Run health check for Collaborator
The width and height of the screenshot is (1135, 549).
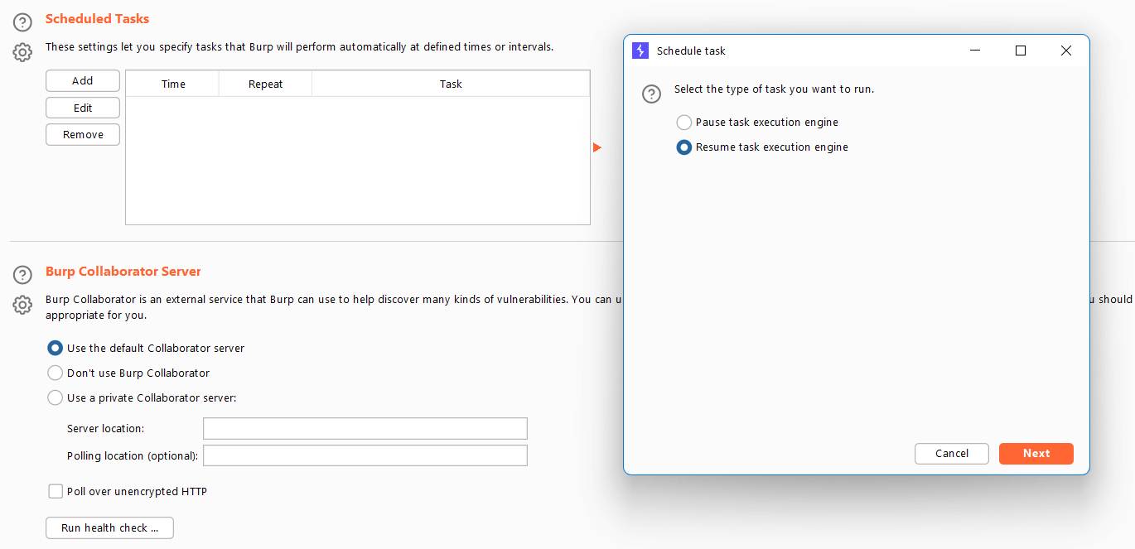pyautogui.click(x=109, y=527)
